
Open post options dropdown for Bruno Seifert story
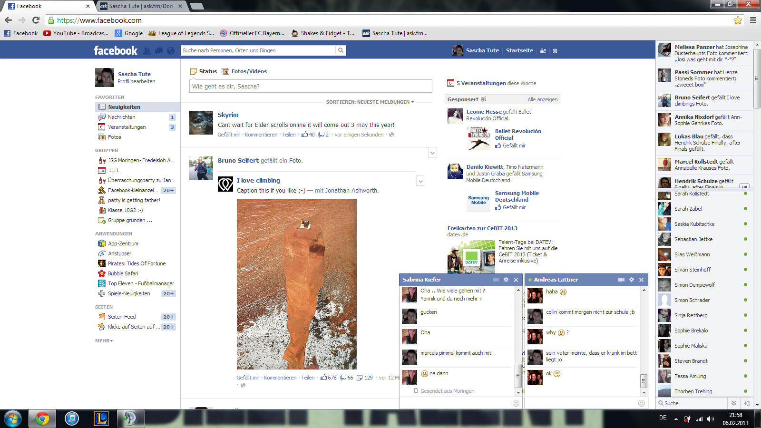(x=432, y=153)
